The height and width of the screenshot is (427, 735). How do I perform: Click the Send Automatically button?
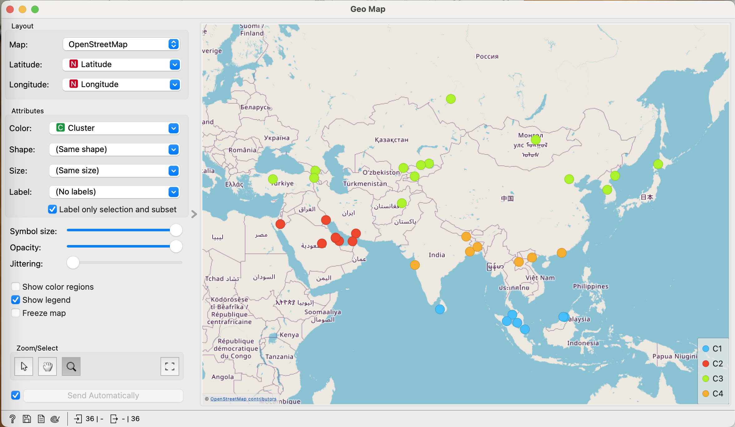pyautogui.click(x=103, y=395)
